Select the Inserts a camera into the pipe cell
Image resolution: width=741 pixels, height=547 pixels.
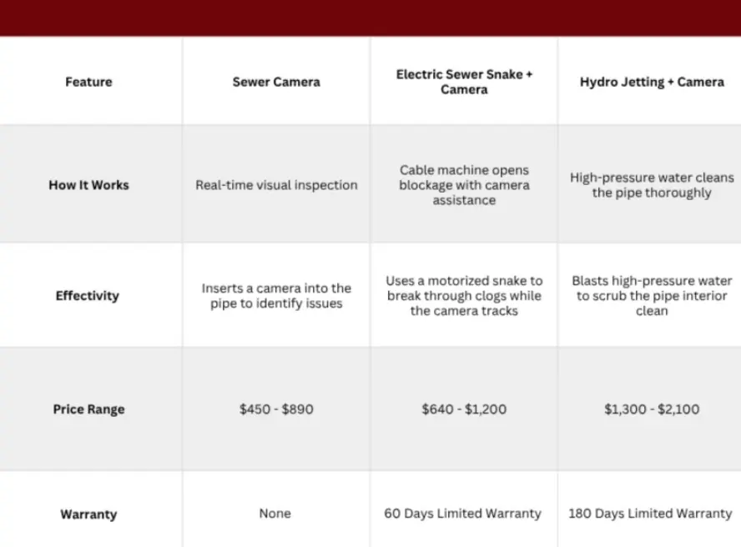(x=276, y=295)
